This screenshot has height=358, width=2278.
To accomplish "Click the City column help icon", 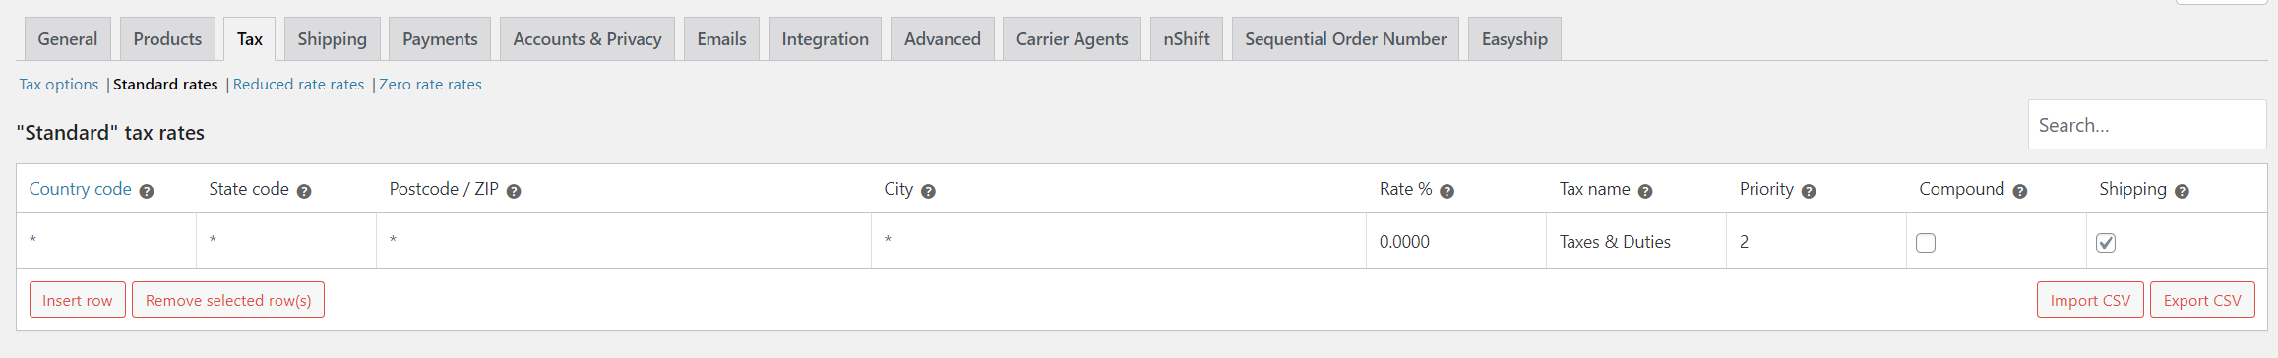I will click(928, 191).
